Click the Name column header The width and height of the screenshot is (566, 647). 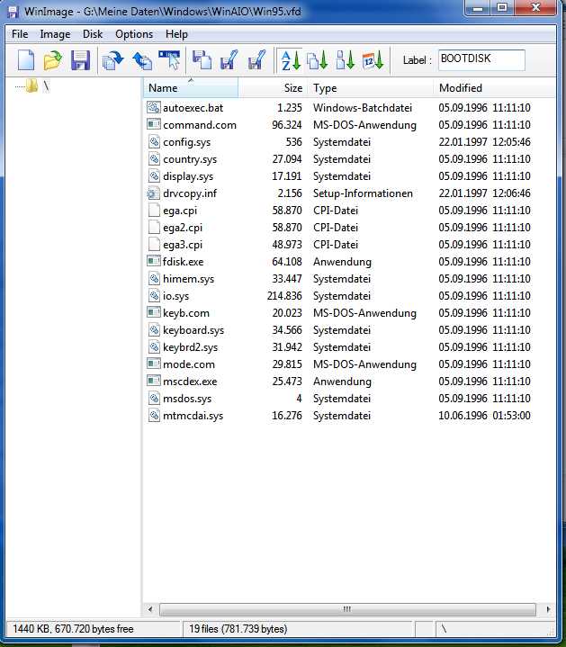coord(190,88)
